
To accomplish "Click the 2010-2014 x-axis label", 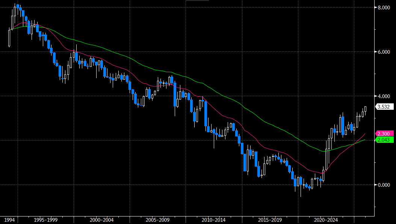I will (x=214, y=220).
